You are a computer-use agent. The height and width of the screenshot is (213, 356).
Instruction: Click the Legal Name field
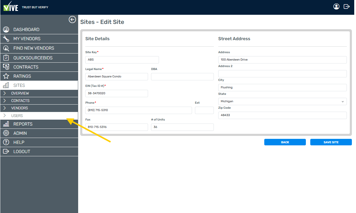[x=117, y=77]
